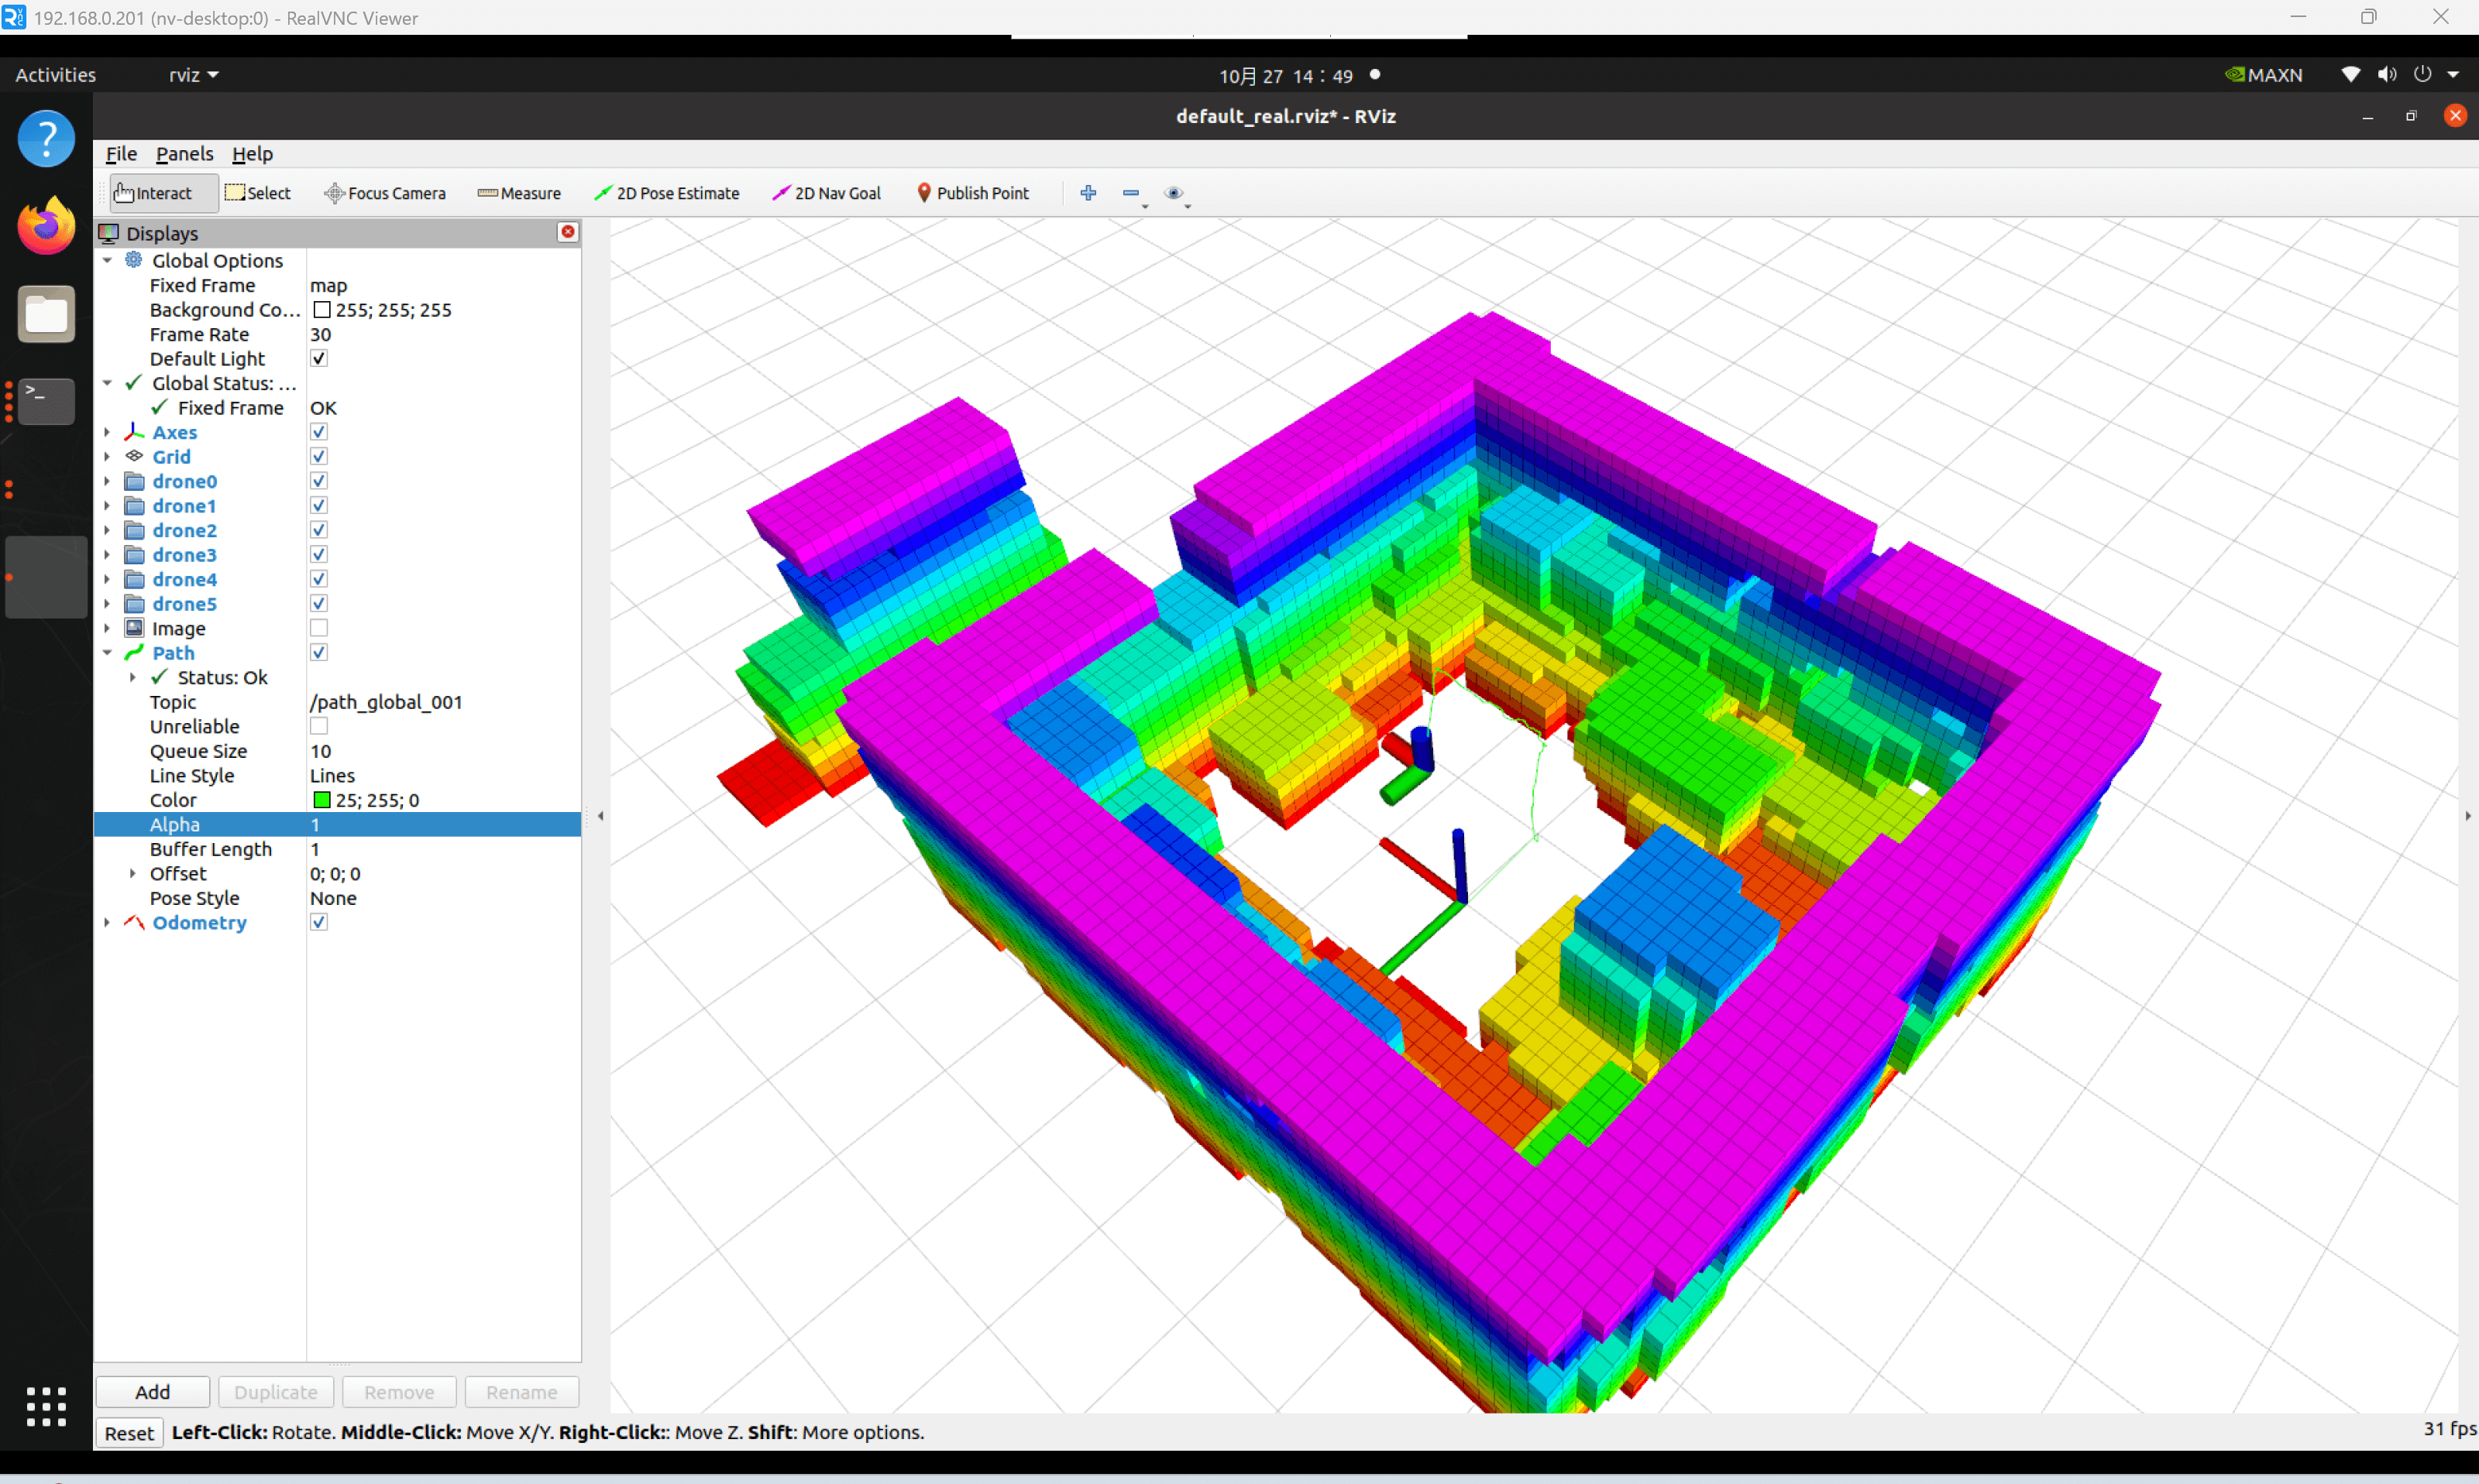The width and height of the screenshot is (2479, 1484).
Task: Open Background Color white swatch
Action: coord(321,310)
